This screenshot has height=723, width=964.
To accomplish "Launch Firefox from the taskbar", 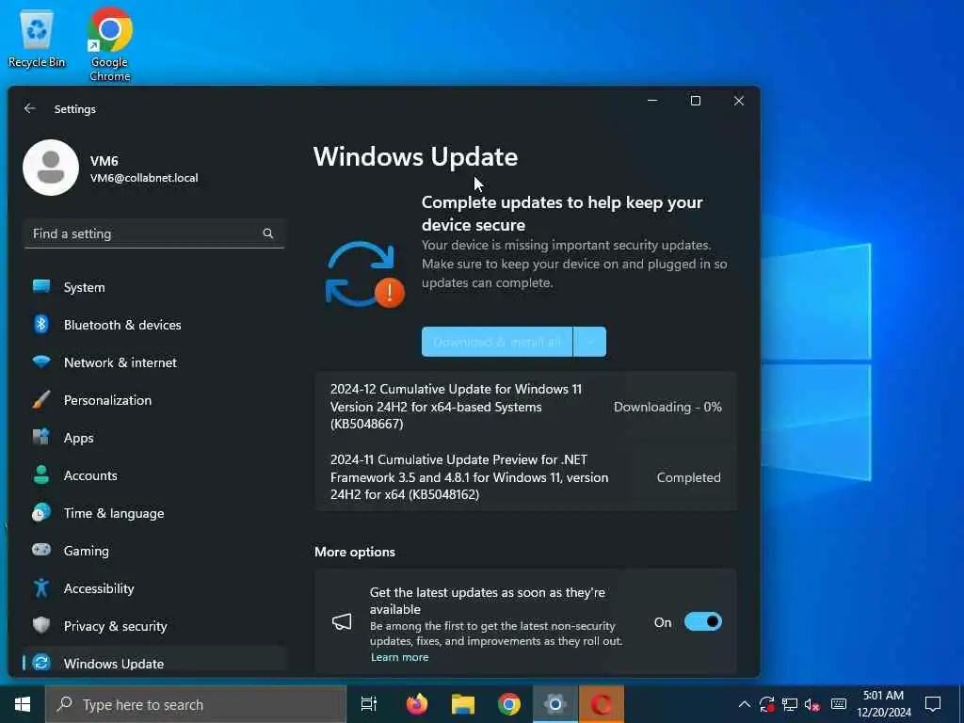I will click(x=417, y=704).
